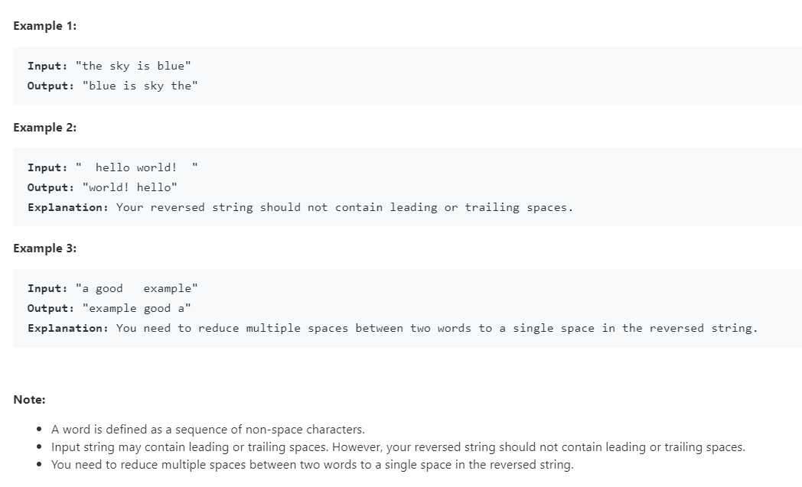Click the "Input:" label in Example 3
Image resolution: width=802 pixels, height=487 pixels.
click(x=47, y=288)
